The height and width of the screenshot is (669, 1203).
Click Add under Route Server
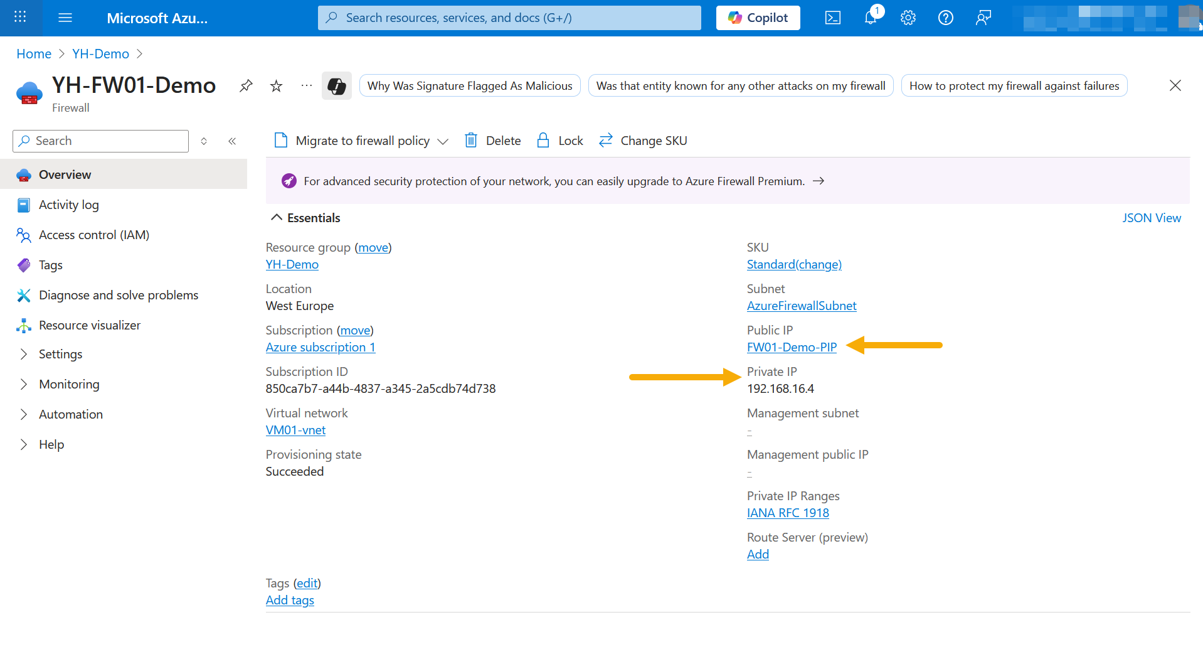tap(758, 554)
